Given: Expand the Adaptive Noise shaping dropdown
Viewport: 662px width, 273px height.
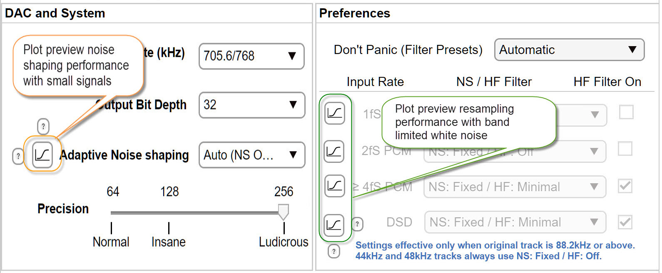Looking at the screenshot, I should tap(252, 155).
